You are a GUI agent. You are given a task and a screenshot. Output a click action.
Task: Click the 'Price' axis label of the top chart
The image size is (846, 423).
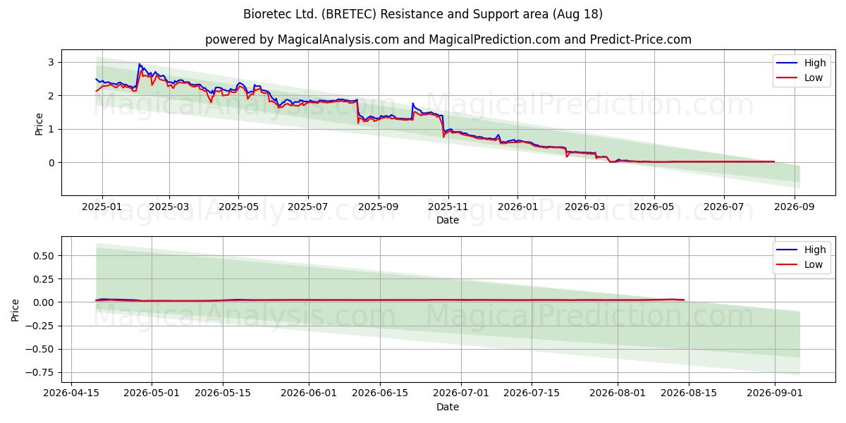39,123
